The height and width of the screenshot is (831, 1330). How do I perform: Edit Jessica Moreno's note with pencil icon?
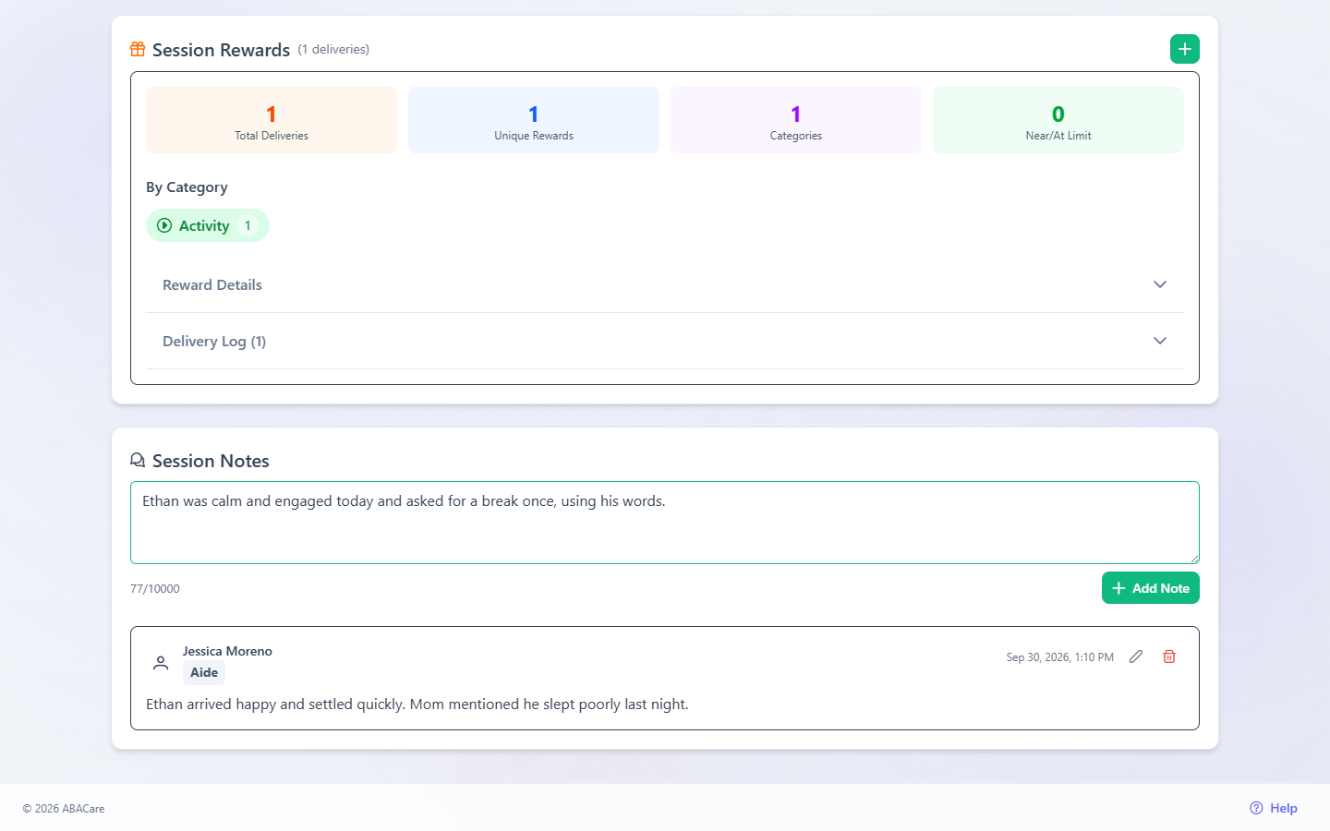[1136, 656]
